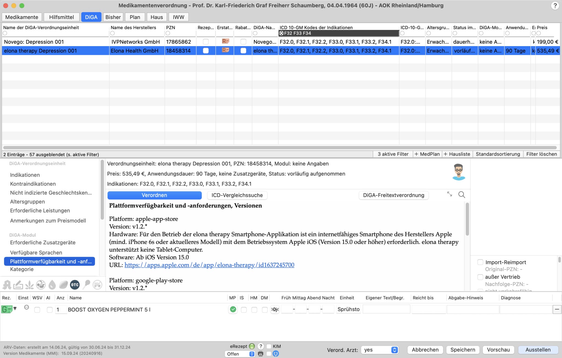This screenshot has width=562, height=358.
Task: Toggle the dark OTC filter icon
Action: pos(75,285)
